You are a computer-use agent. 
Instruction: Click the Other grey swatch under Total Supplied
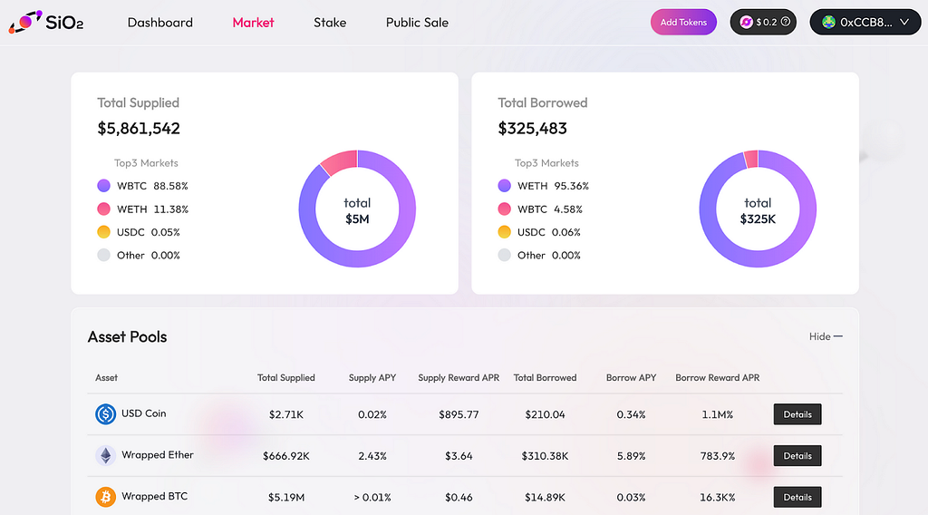pyautogui.click(x=103, y=255)
